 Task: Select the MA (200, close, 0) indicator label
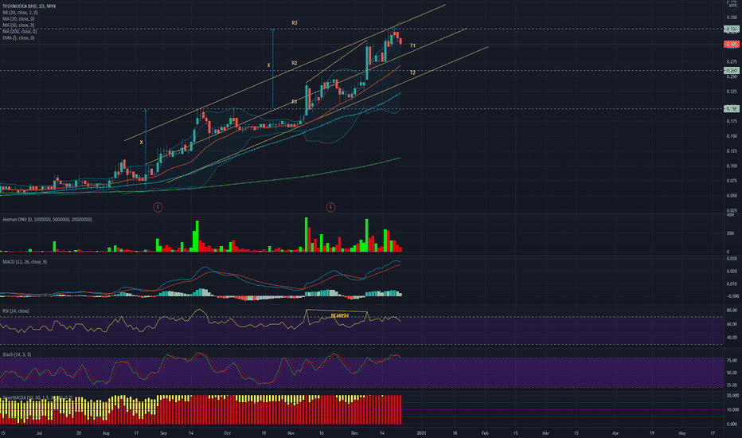point(19,31)
